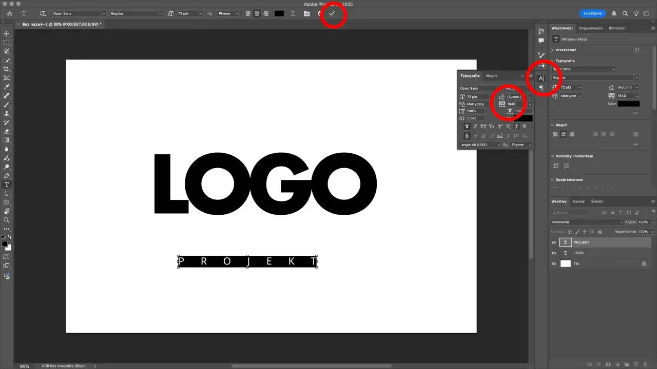Open the Krycie opacity dropdown in Layers panel

(x=651, y=222)
